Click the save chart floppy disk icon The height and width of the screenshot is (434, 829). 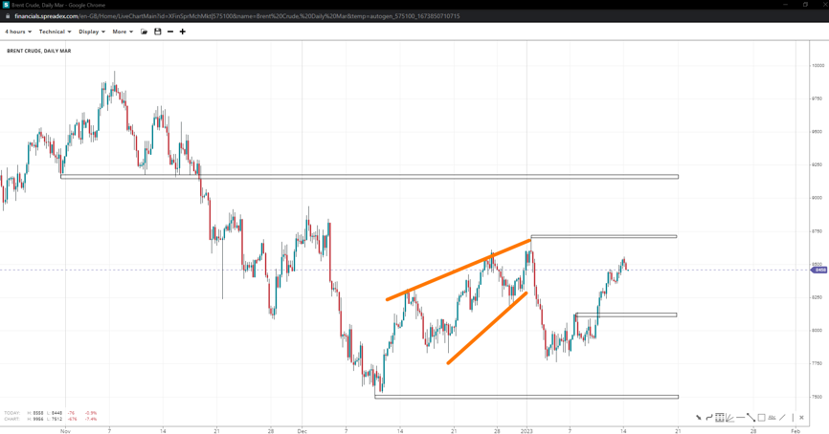click(158, 32)
